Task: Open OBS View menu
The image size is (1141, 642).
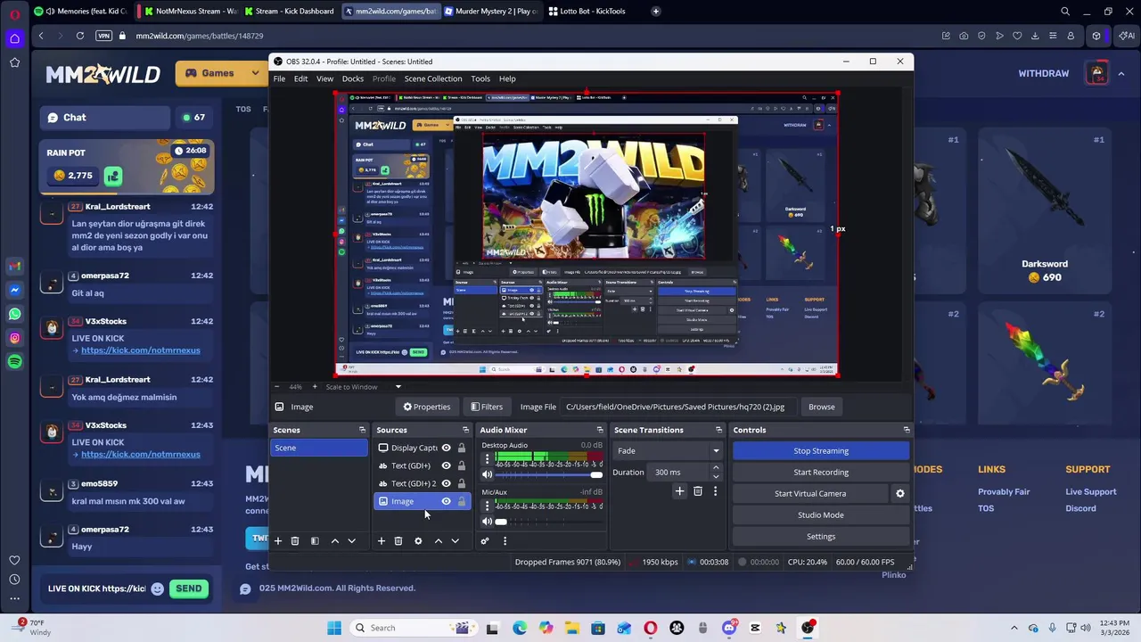Action: [324, 78]
